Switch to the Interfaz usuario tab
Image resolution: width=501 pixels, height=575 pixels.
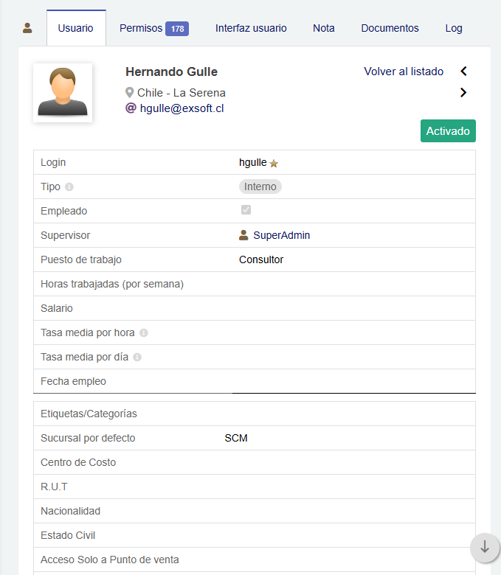tap(251, 28)
